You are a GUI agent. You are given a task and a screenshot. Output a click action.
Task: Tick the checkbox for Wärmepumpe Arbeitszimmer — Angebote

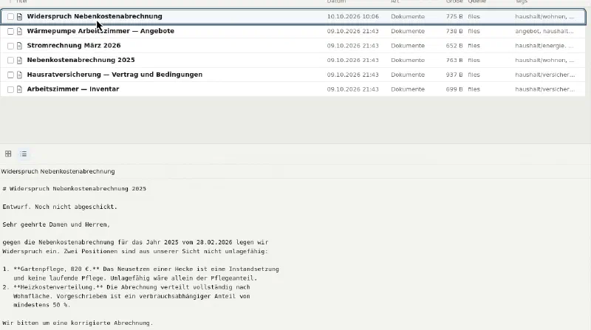10,31
